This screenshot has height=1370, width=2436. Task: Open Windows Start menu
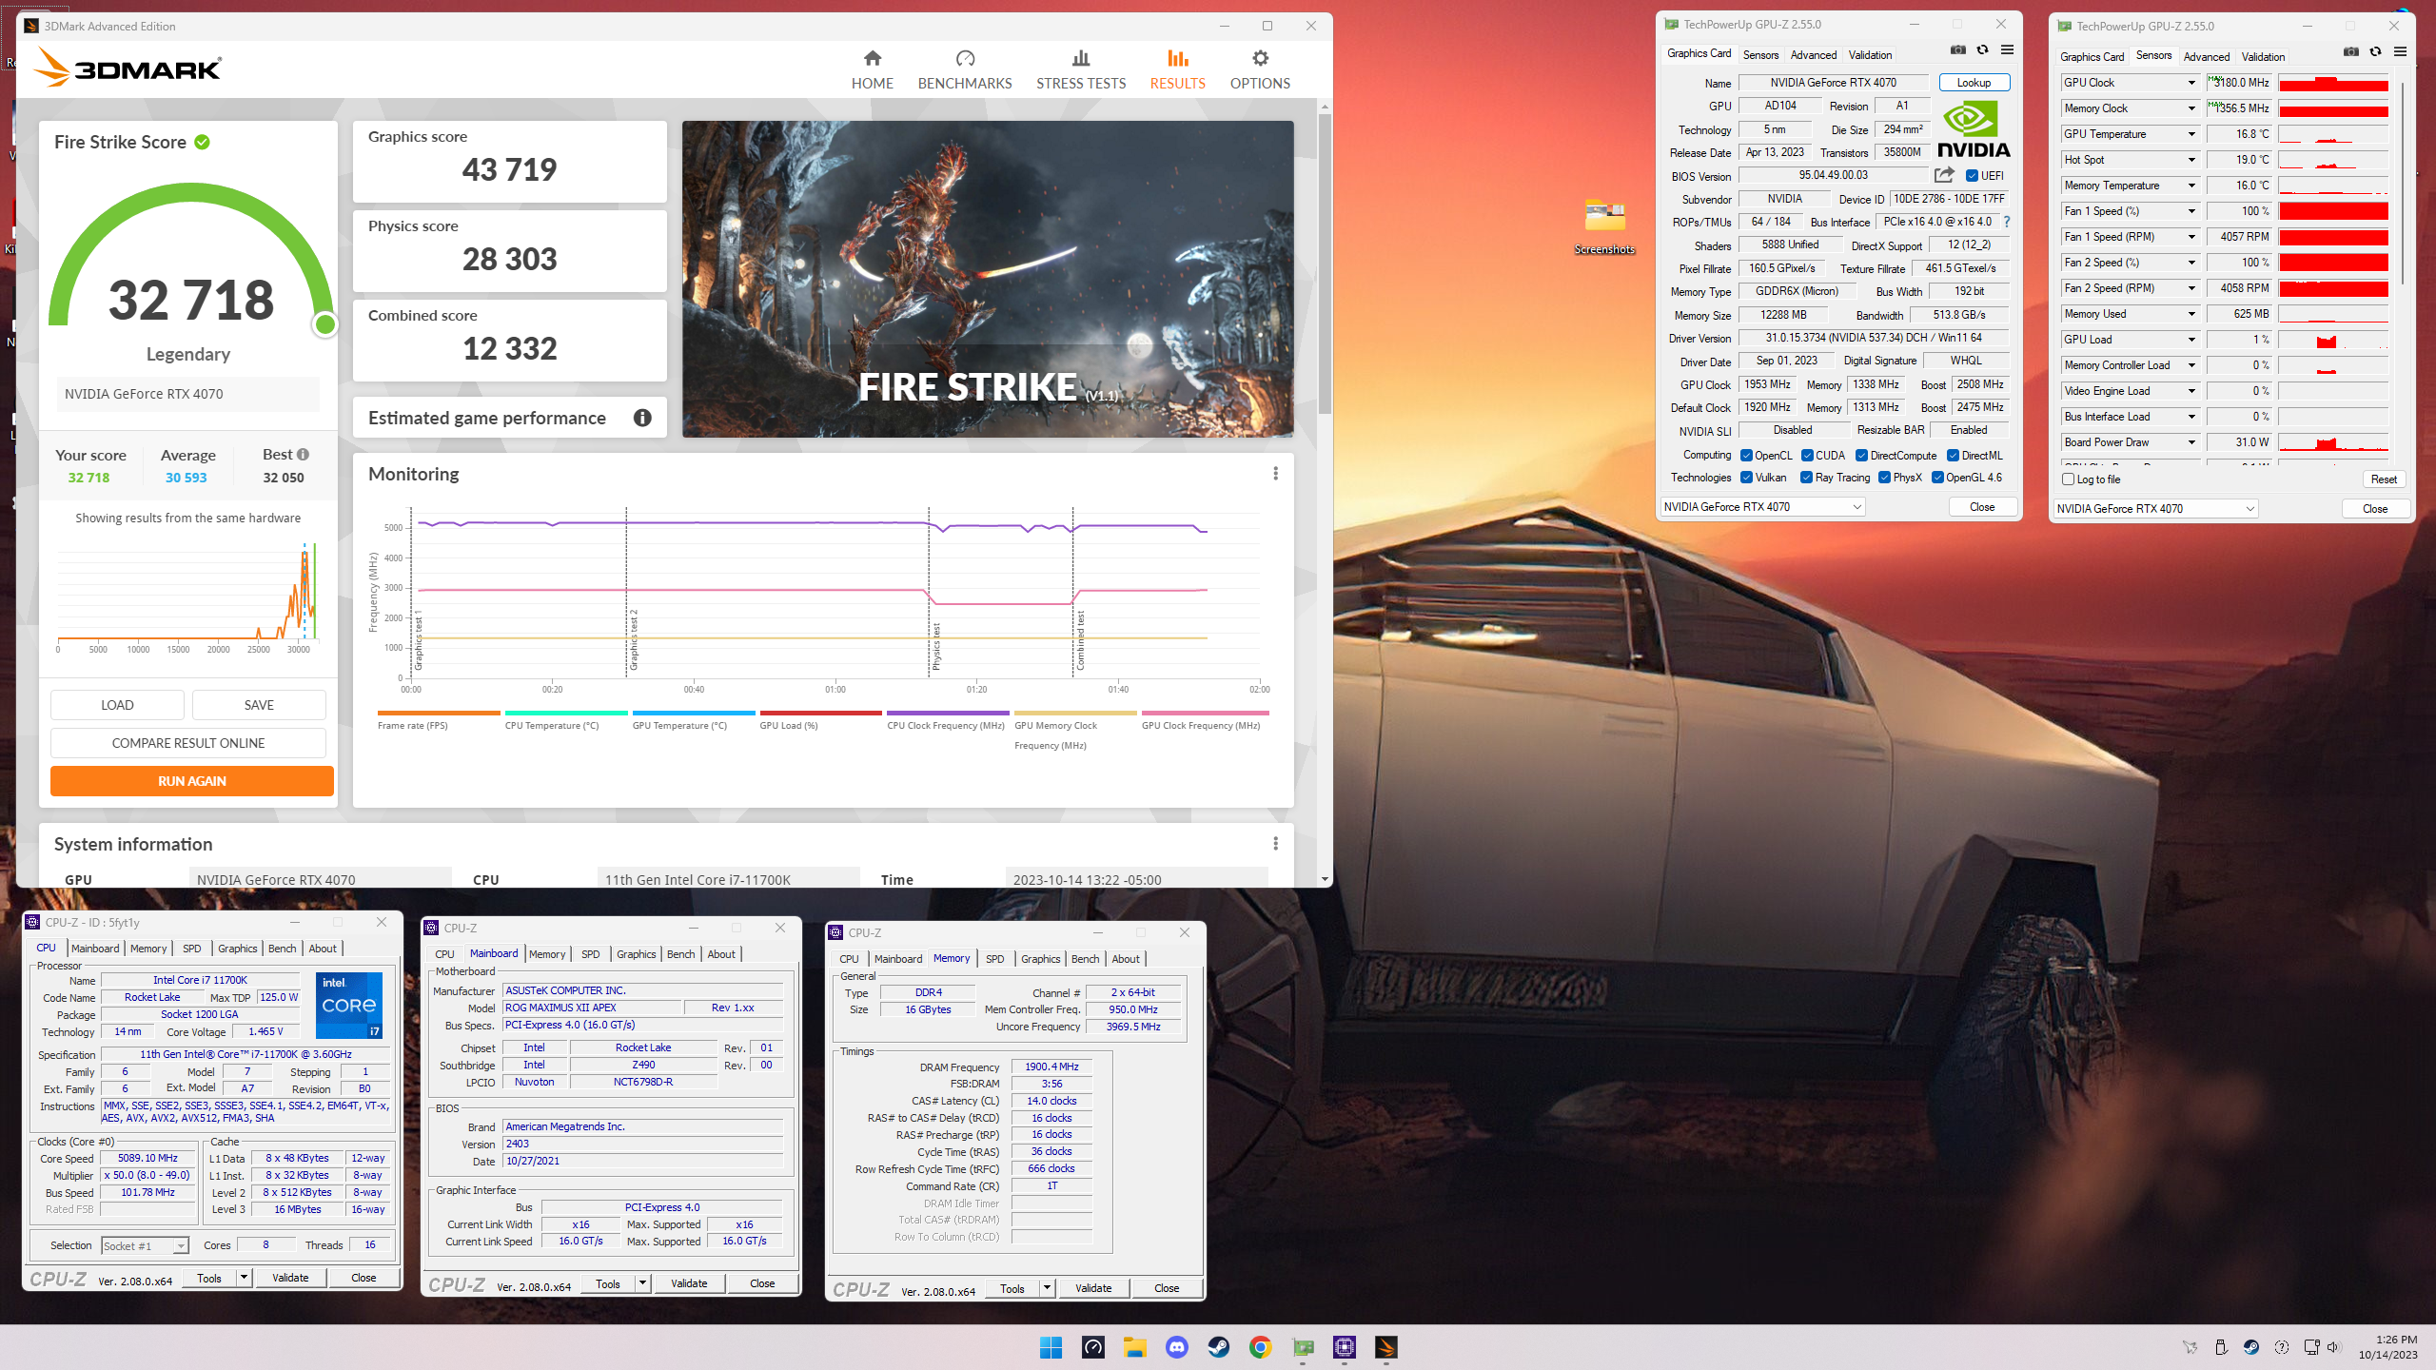pos(1051,1347)
